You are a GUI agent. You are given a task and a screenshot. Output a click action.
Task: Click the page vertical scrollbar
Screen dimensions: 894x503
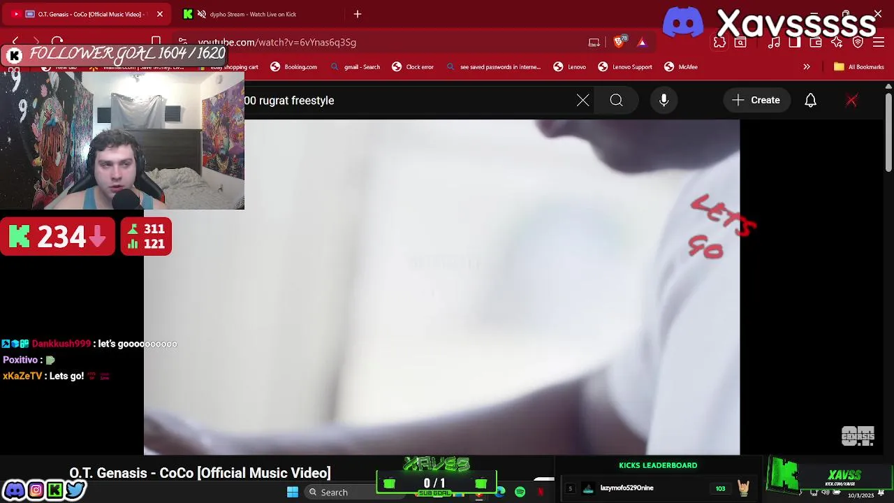click(x=888, y=133)
